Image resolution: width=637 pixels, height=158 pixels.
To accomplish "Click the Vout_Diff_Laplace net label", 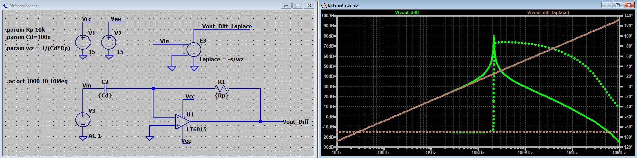I will [227, 26].
